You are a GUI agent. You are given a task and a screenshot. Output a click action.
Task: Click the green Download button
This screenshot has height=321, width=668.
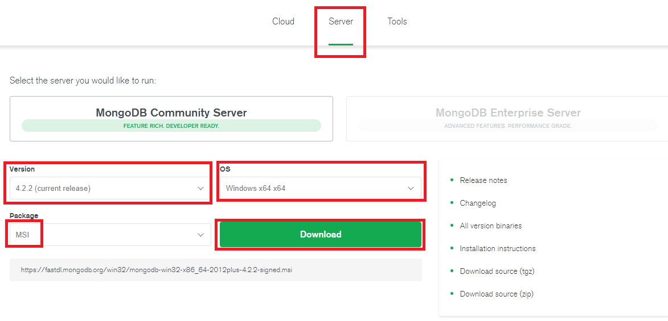pyautogui.click(x=321, y=234)
